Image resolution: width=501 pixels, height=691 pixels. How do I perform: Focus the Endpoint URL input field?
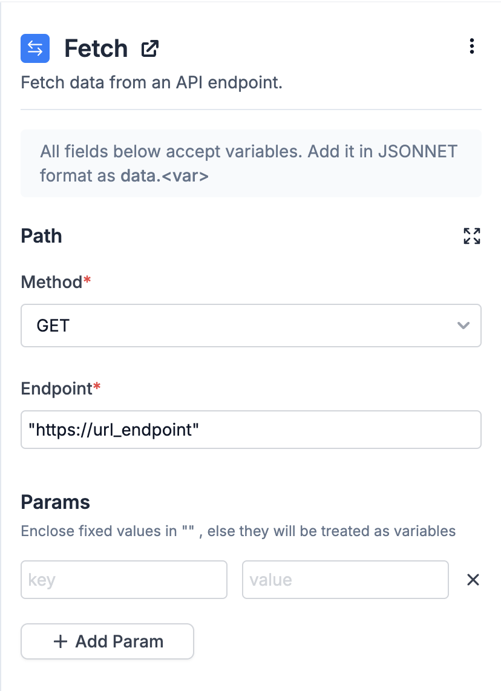point(250,430)
